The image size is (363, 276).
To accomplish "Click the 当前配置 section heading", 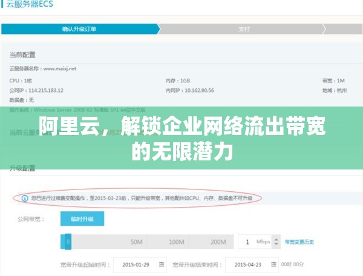I will 22,55.
